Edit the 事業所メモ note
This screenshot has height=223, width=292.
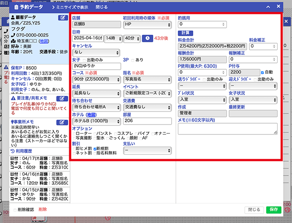pos(62,122)
